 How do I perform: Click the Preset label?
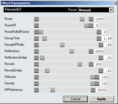coord(72,10)
